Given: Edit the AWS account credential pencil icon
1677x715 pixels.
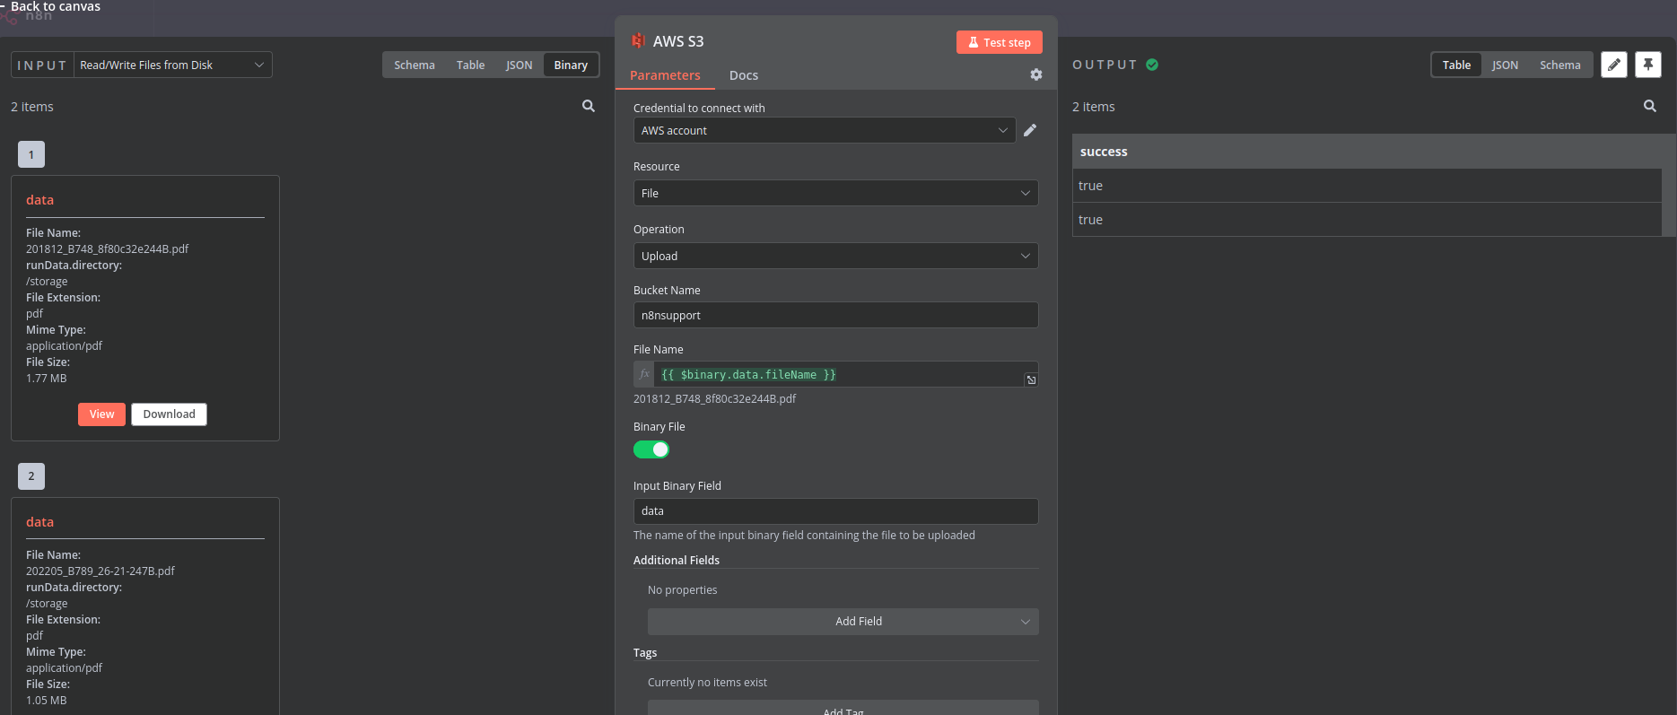Looking at the screenshot, I should click(x=1030, y=130).
